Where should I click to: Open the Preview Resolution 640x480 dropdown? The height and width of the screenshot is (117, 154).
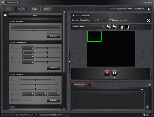(100, 20)
